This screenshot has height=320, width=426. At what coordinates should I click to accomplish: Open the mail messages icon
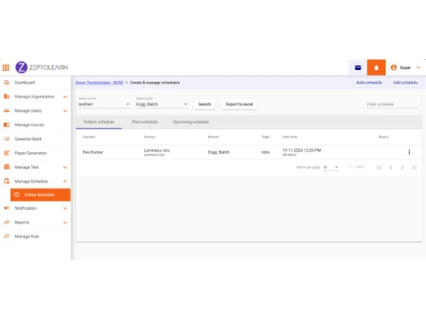358,67
